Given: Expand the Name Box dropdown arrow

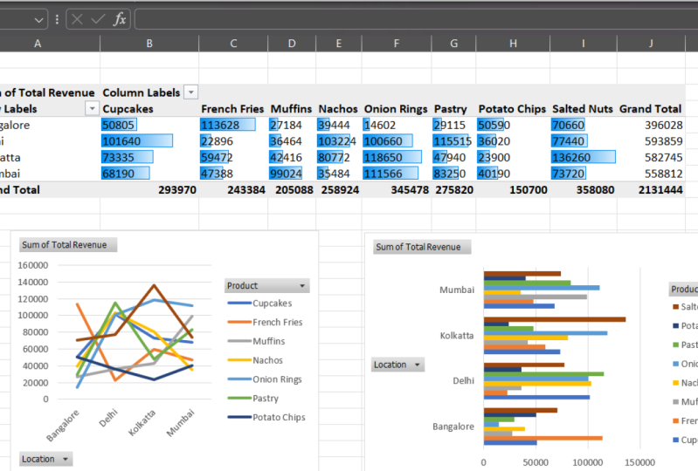Looking at the screenshot, I should [39, 19].
